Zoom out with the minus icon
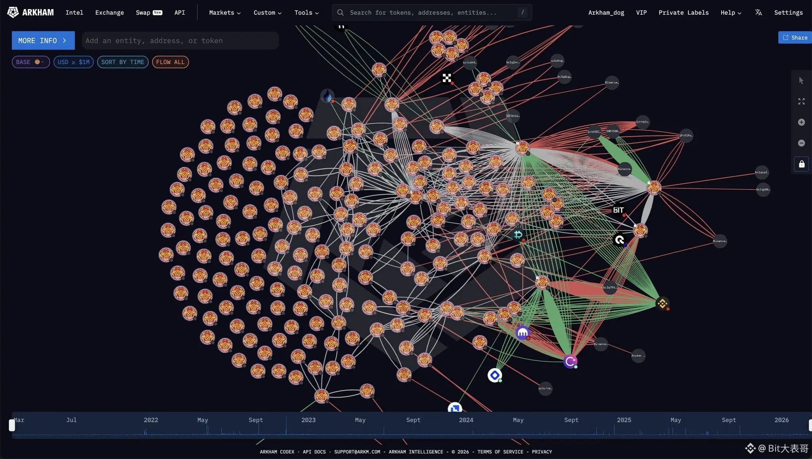 click(801, 143)
